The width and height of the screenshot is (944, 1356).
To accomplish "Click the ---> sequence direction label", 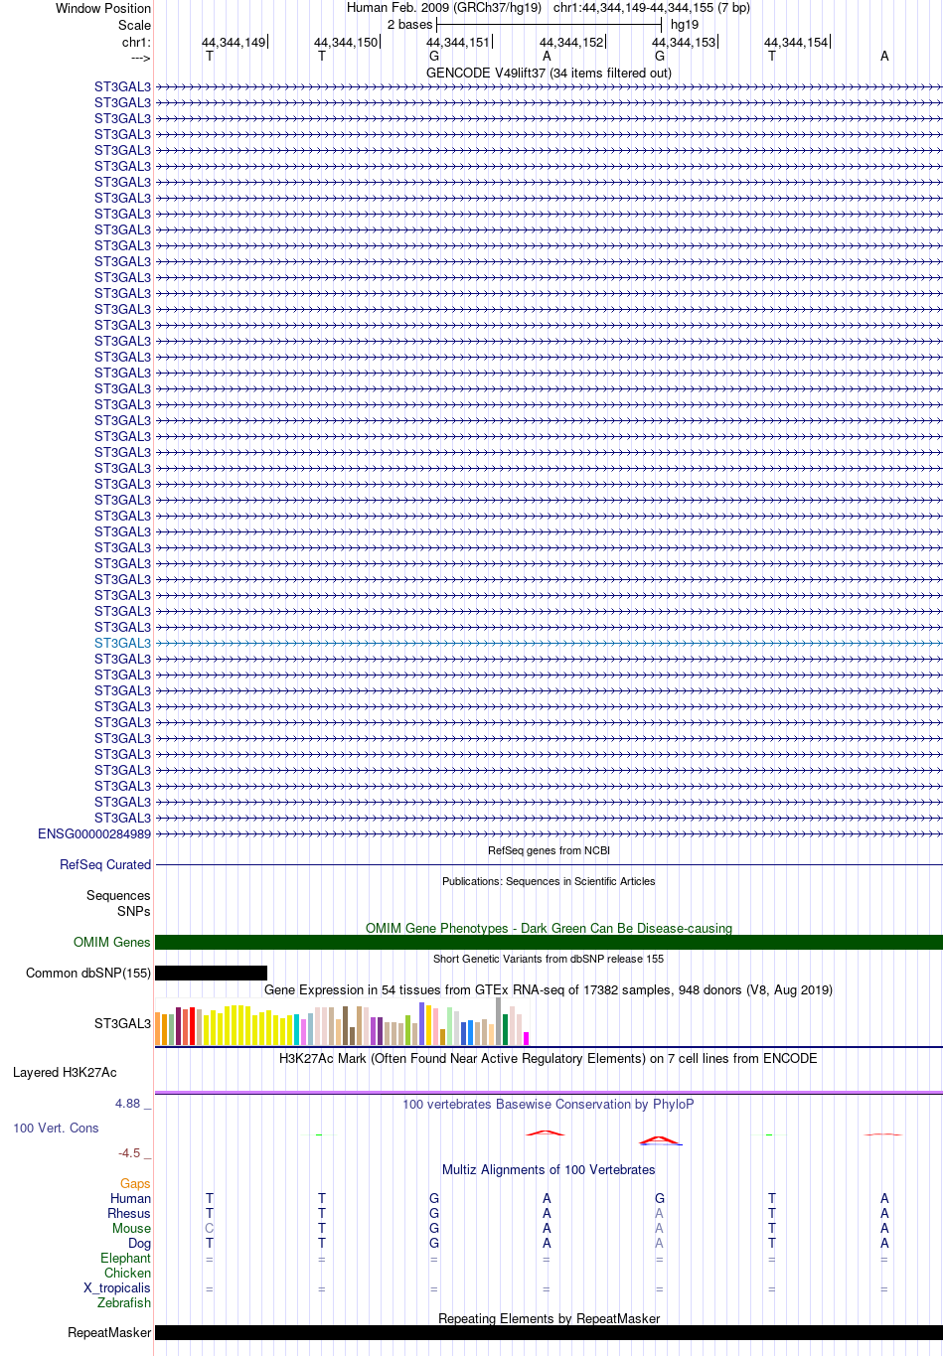I will 140,58.
